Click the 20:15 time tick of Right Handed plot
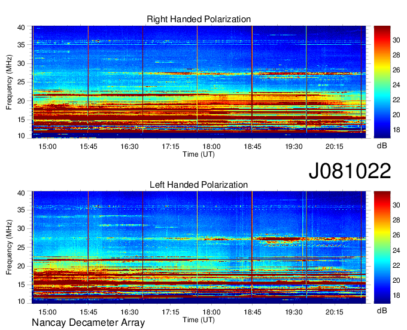This screenshot has width=407, height=330. (x=335, y=146)
